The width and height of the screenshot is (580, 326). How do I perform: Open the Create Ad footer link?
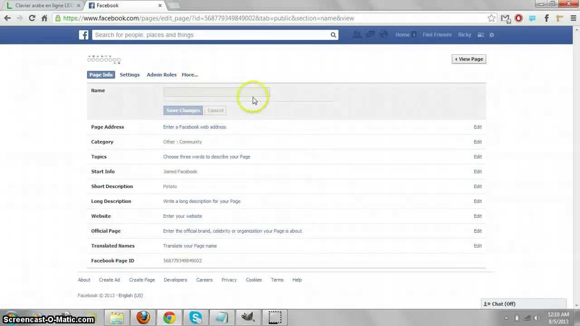110,280
